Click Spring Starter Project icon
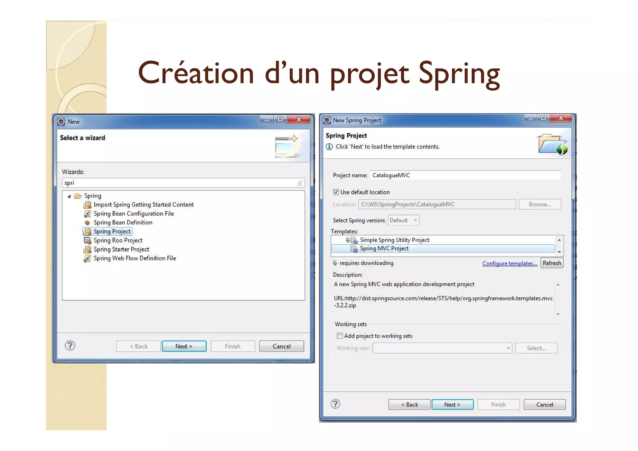The width and height of the screenshot is (638, 451). [x=88, y=249]
